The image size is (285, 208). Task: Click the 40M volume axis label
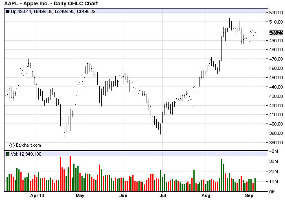tap(273, 151)
